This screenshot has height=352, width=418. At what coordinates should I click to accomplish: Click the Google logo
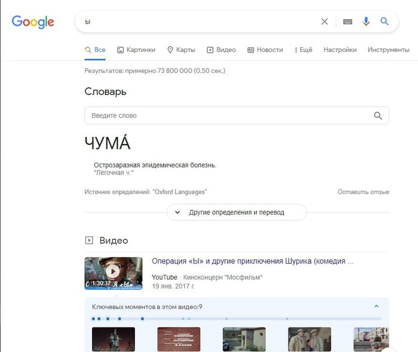[x=33, y=22]
